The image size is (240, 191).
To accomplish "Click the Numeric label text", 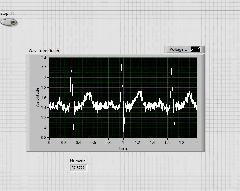I will pos(78,161).
